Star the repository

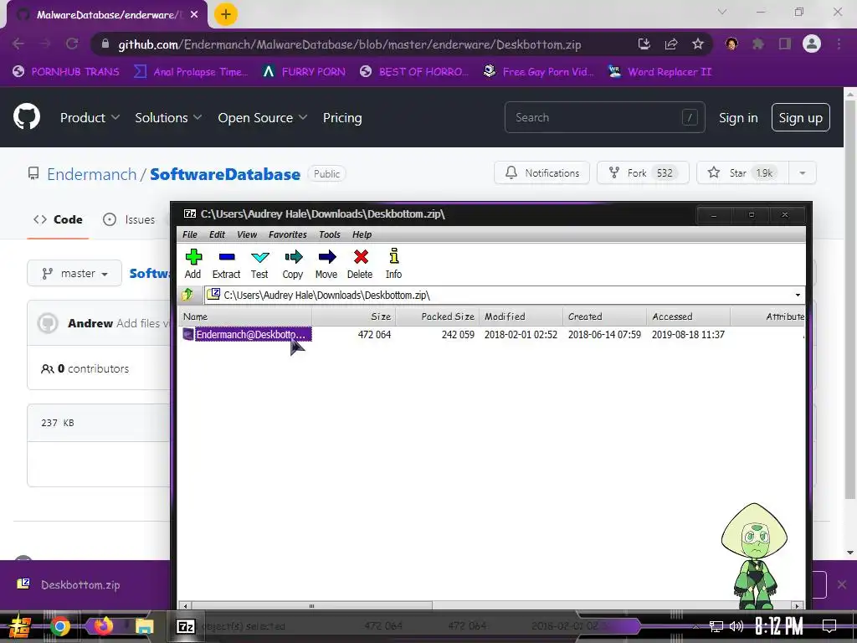pos(742,172)
